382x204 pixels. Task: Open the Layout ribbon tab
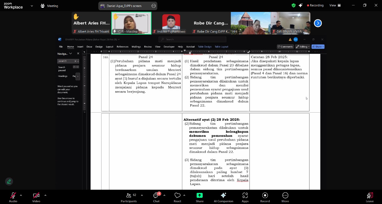110,47
